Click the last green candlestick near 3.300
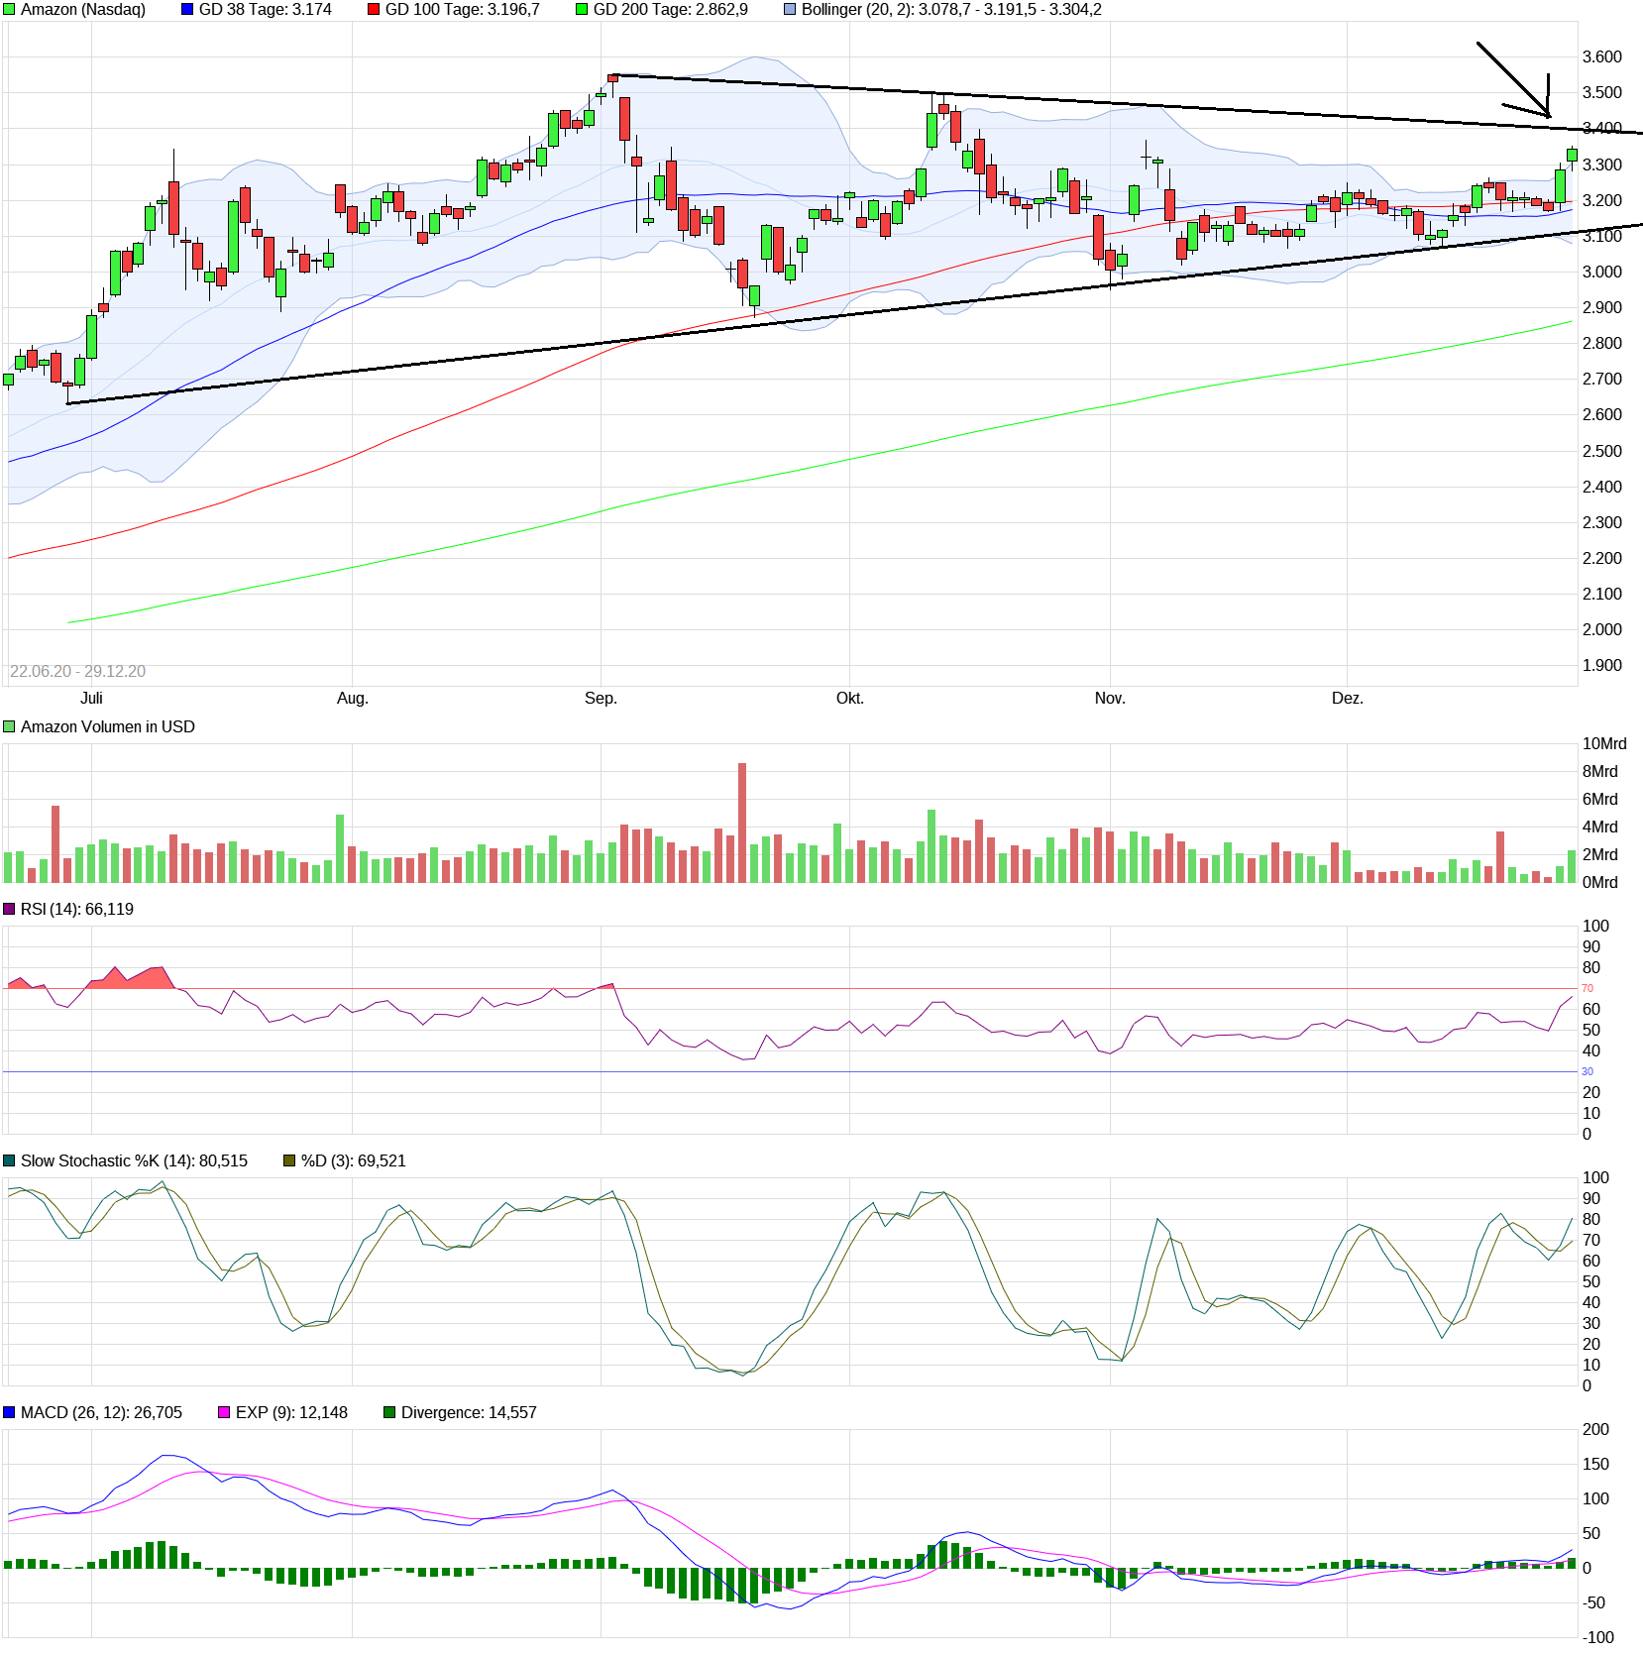Image resolution: width=1643 pixels, height=1655 pixels. [x=1572, y=155]
